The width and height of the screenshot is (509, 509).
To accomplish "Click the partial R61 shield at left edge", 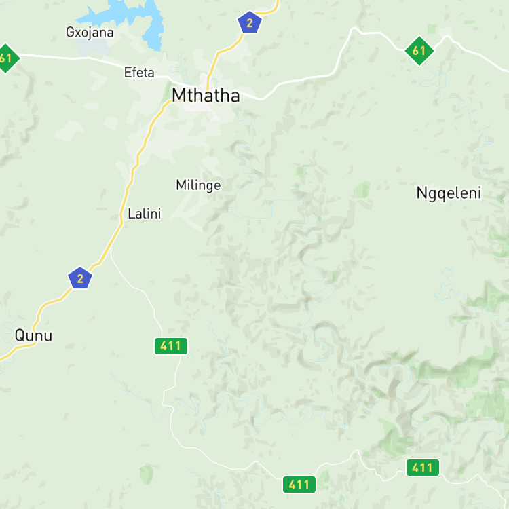I will (x=6, y=58).
